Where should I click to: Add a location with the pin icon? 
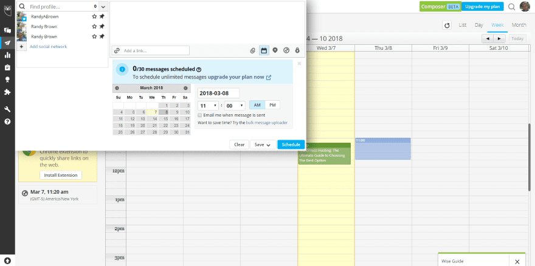point(275,50)
